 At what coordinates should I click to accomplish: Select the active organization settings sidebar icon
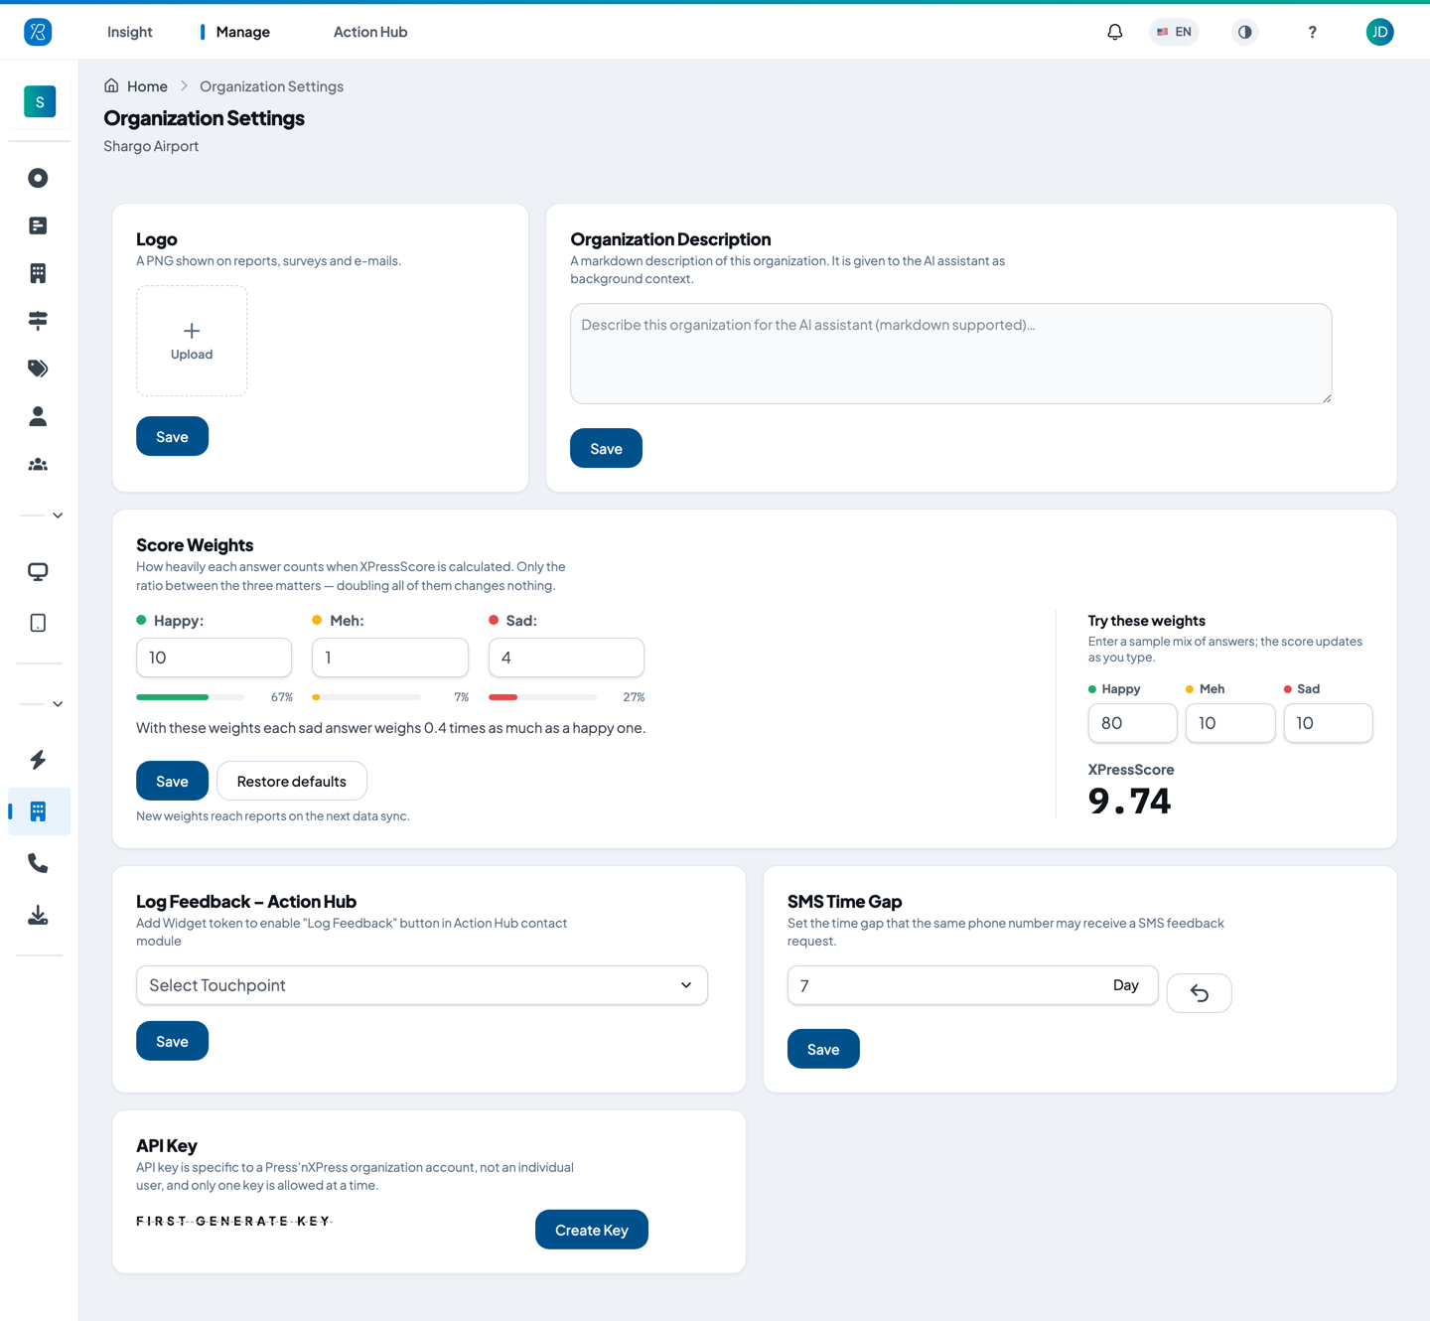pyautogui.click(x=39, y=811)
